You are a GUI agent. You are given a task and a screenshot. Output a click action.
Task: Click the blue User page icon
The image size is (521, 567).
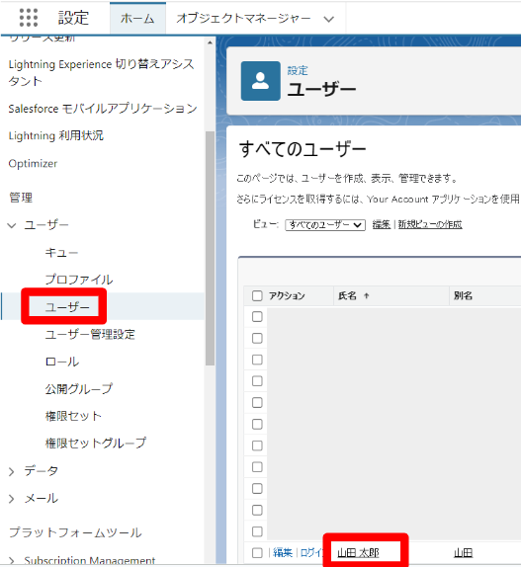click(x=261, y=81)
